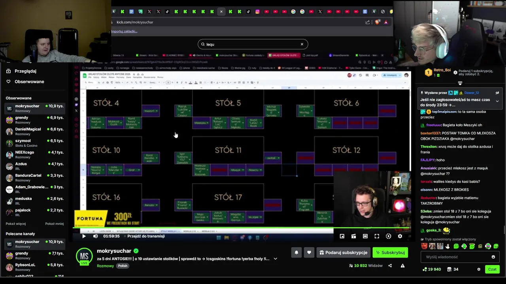
Task: Open pajalock IRL channel in sidebar
Action: click(x=35, y=212)
